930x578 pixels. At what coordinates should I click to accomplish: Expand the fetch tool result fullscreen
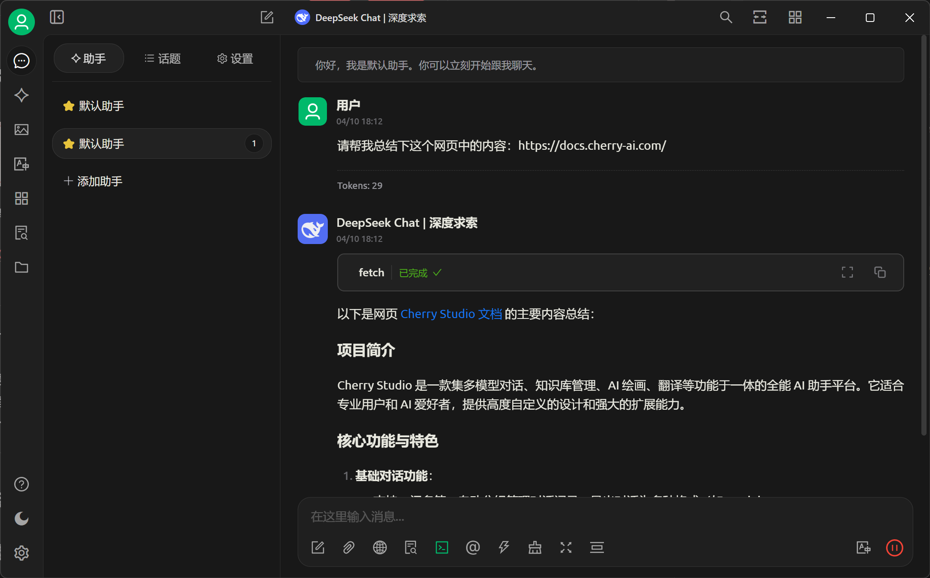tap(847, 272)
